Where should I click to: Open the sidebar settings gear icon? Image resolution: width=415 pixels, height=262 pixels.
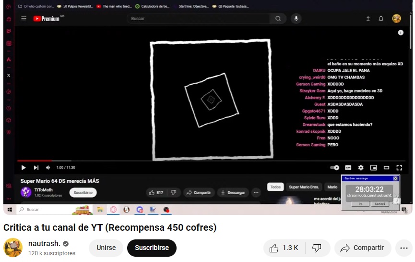[x=9, y=132]
